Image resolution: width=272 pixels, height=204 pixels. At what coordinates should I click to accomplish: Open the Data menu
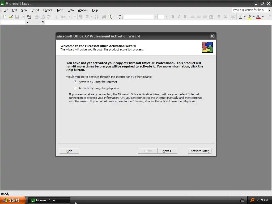71,10
